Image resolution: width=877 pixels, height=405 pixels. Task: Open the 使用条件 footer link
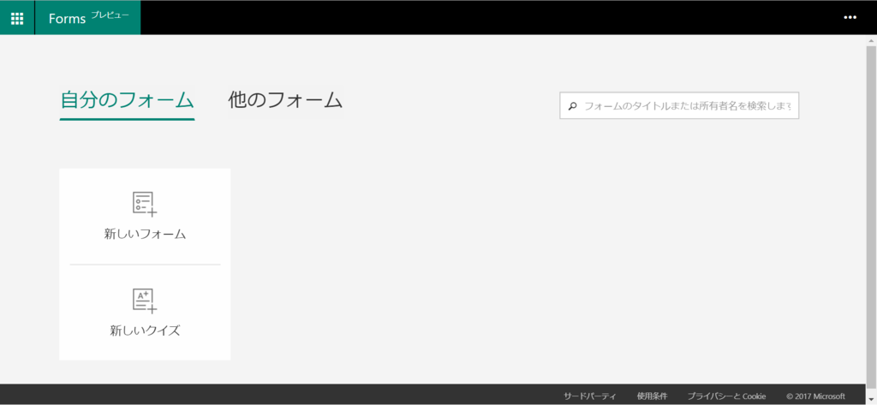point(652,396)
